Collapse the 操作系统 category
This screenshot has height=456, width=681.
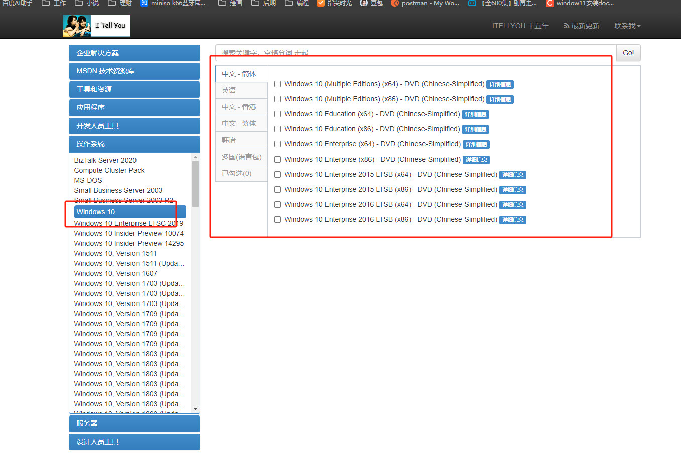tap(134, 144)
